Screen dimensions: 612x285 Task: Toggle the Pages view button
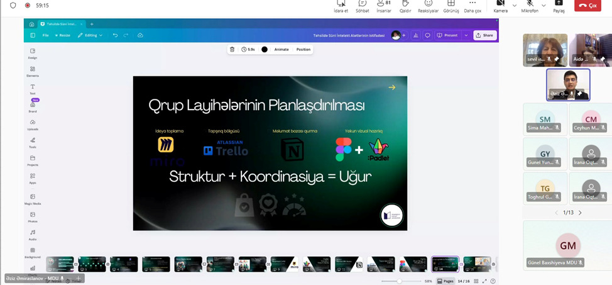click(446, 281)
